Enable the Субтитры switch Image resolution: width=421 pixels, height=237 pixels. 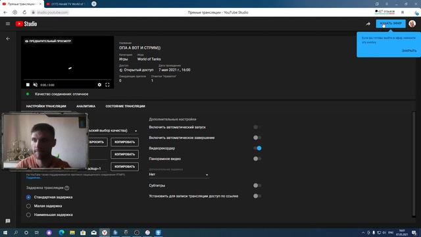click(257, 186)
